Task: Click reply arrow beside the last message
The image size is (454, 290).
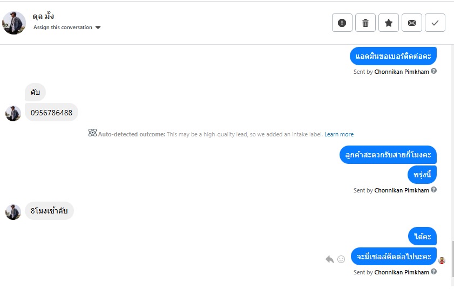Action: point(330,259)
